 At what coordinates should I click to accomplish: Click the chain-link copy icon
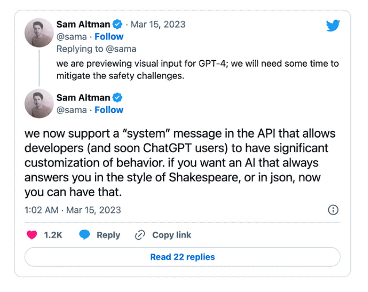(x=140, y=235)
